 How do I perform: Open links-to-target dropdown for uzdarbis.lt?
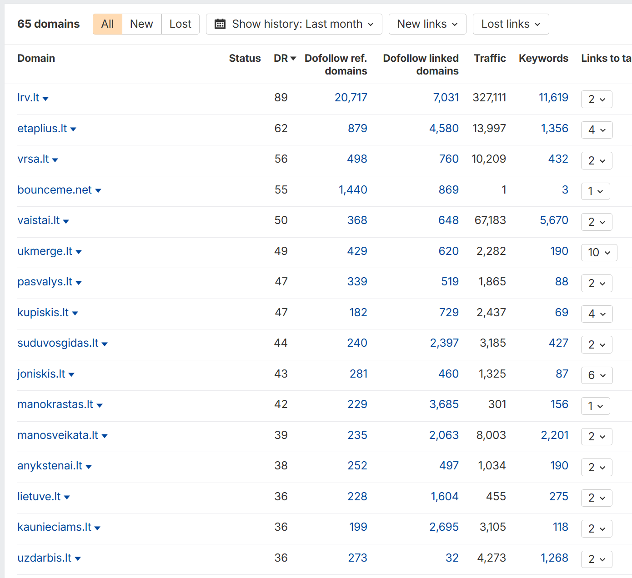click(x=597, y=559)
